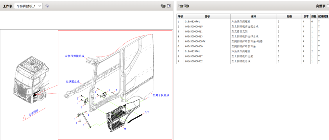Click the second printer icon above the parts table

[187, 6]
